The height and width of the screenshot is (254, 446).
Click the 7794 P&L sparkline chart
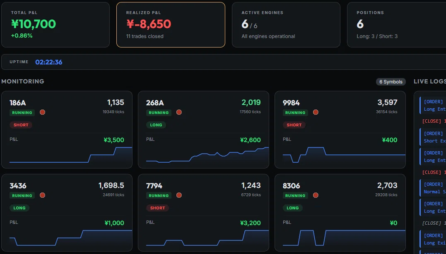[207, 238]
